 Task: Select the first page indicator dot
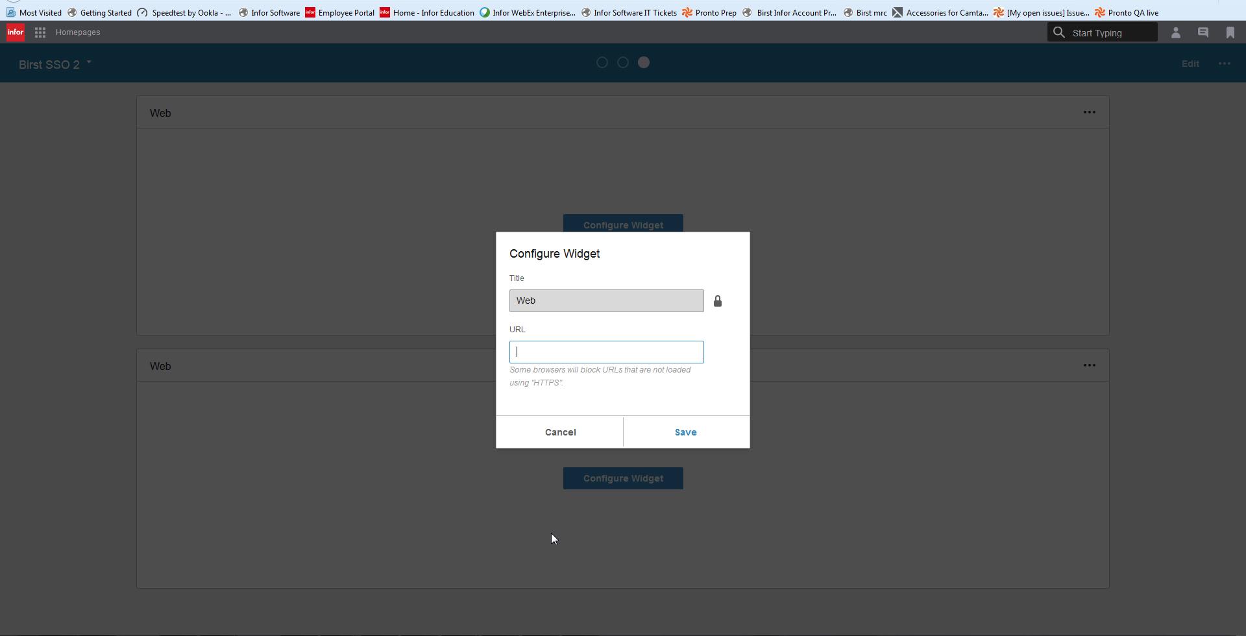pos(602,63)
